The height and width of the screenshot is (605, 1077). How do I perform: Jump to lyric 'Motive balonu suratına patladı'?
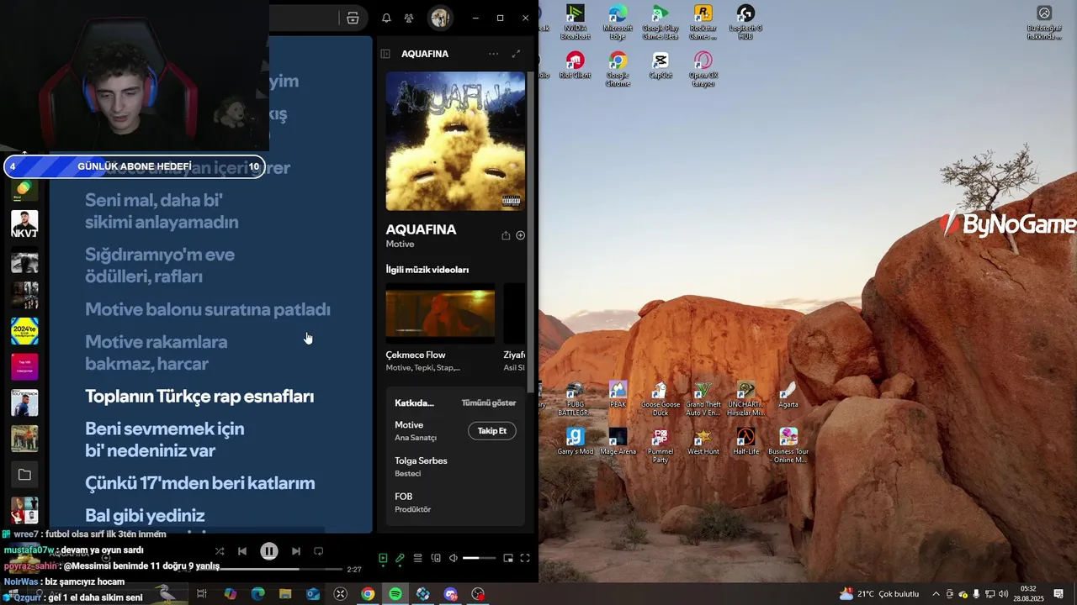pos(208,309)
